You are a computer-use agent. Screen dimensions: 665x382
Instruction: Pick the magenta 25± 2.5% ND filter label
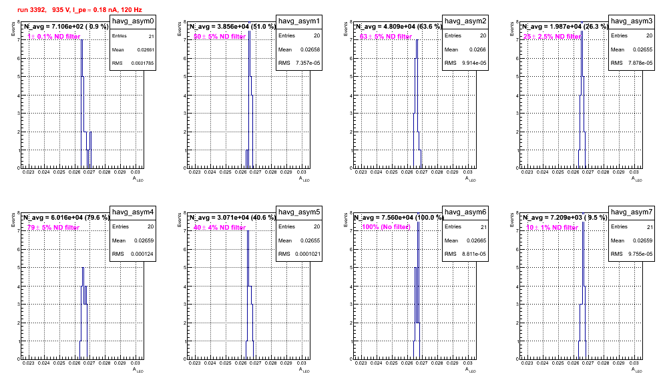(552, 37)
